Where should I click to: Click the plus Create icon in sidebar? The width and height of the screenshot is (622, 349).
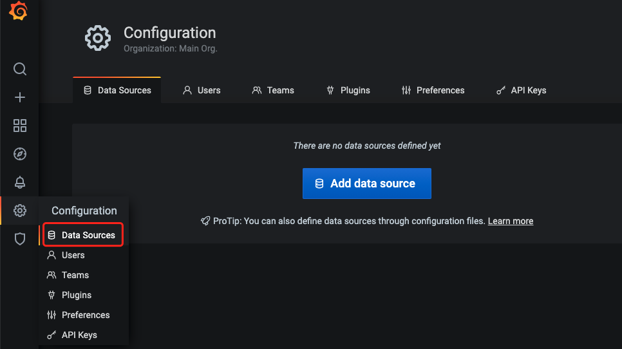(x=20, y=97)
